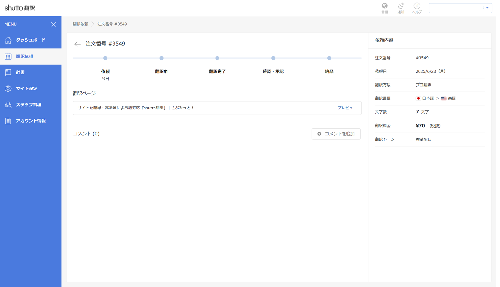The width and height of the screenshot is (500, 287).
Task: Open the 通知 notifications icon
Action: [x=400, y=8]
